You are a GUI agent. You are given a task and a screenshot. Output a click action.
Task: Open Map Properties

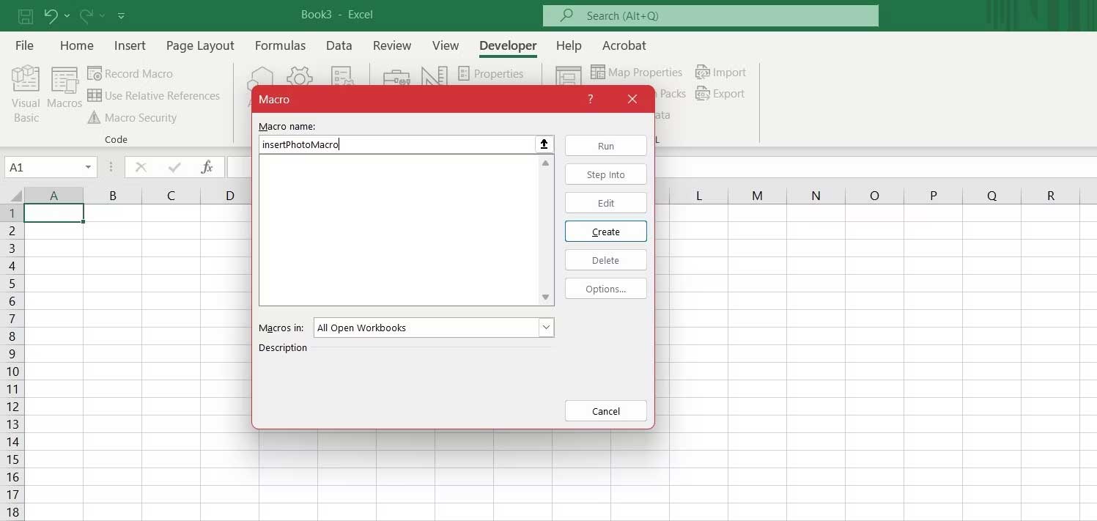pos(636,72)
